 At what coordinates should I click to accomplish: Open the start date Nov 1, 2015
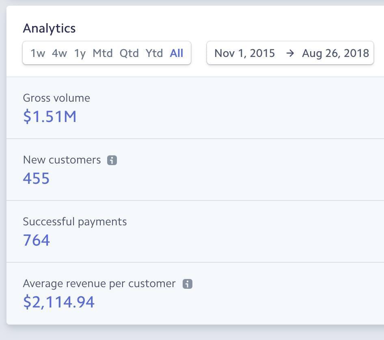pos(244,53)
